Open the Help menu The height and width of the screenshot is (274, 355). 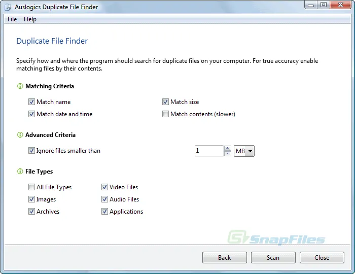(x=30, y=19)
